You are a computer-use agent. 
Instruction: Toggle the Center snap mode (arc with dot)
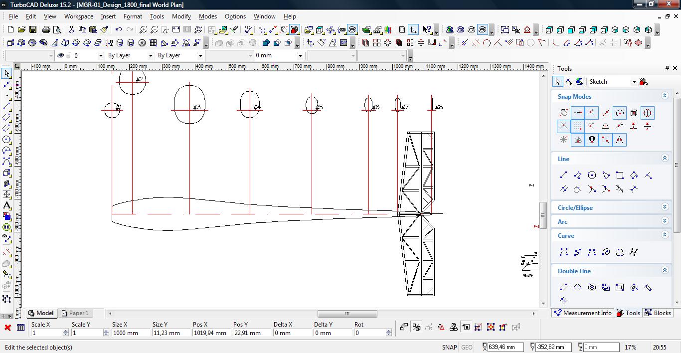pyautogui.click(x=620, y=113)
